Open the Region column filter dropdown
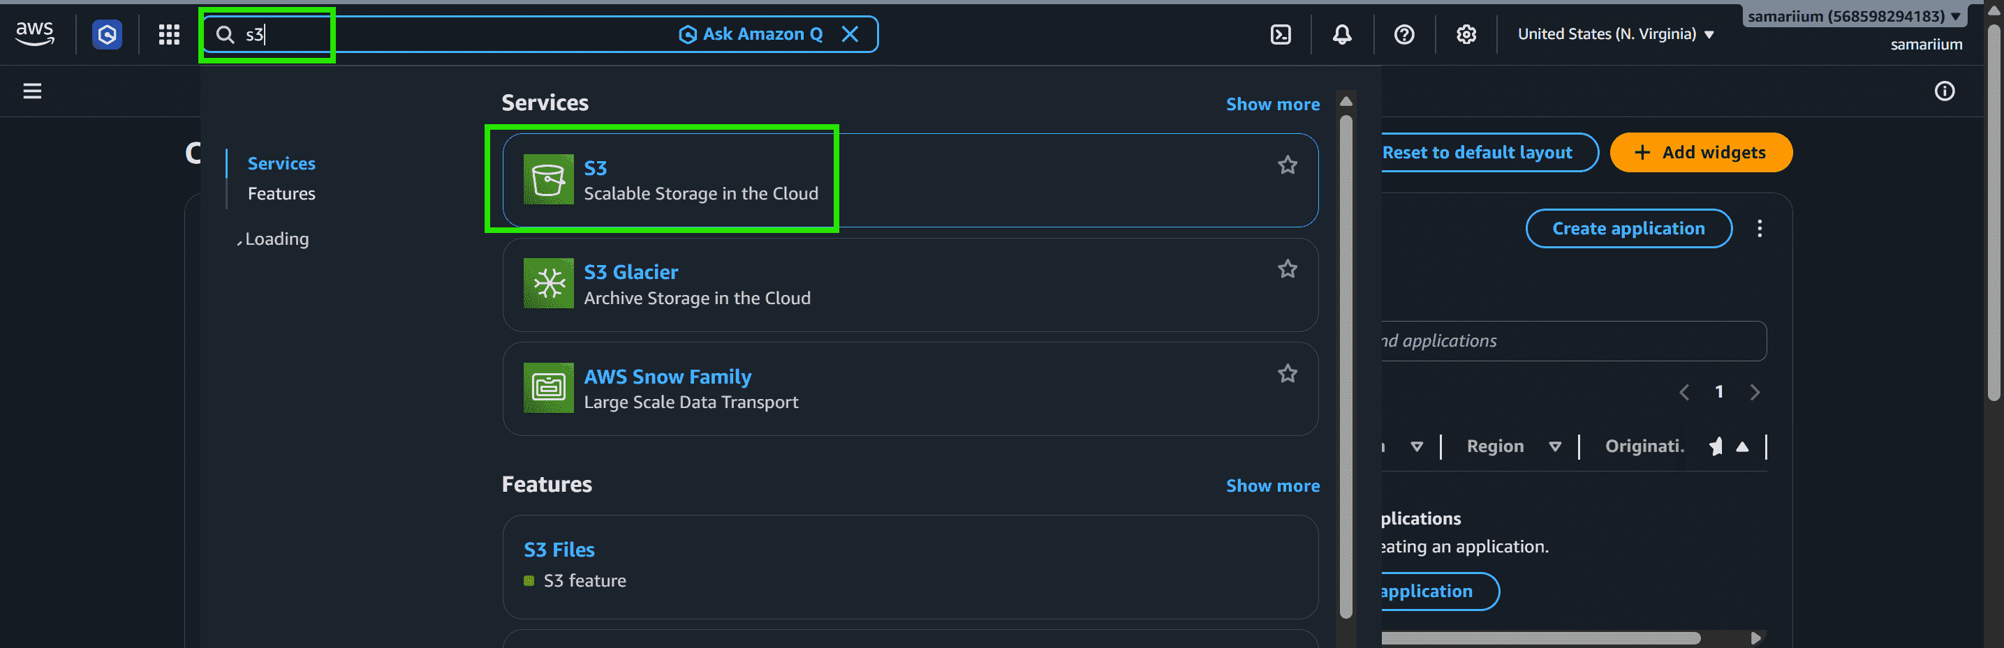This screenshot has width=2004, height=648. click(1555, 446)
